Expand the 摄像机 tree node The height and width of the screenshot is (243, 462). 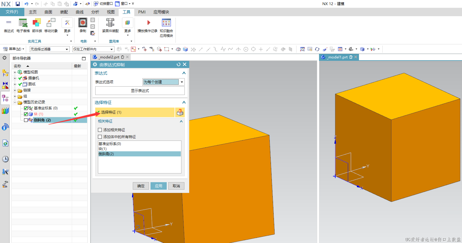coord(15,78)
